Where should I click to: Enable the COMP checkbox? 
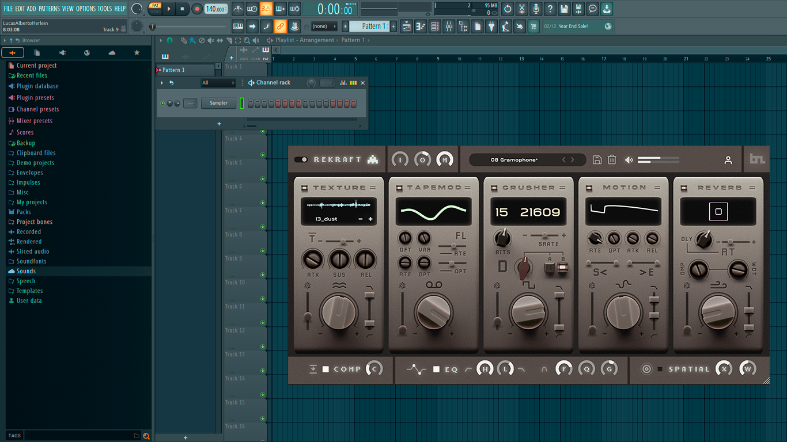pos(326,369)
